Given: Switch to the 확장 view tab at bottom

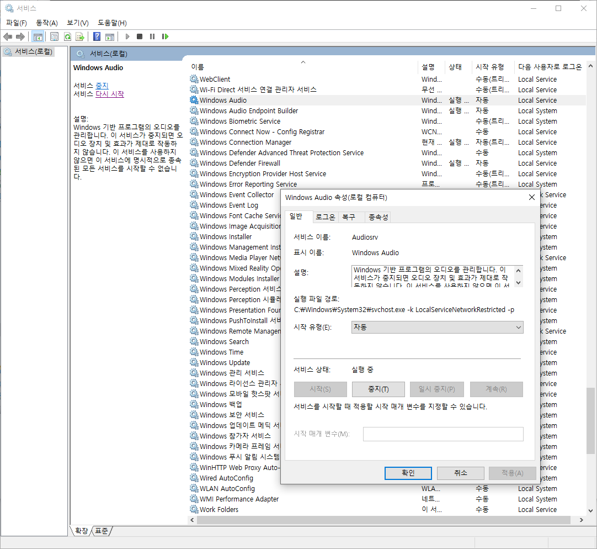Looking at the screenshot, I should (x=81, y=531).
